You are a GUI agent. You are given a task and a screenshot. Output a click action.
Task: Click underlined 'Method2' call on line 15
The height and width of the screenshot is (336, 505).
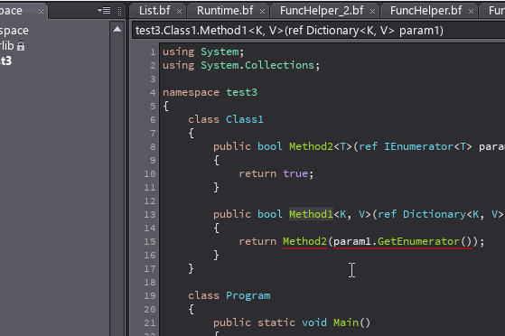pos(304,241)
